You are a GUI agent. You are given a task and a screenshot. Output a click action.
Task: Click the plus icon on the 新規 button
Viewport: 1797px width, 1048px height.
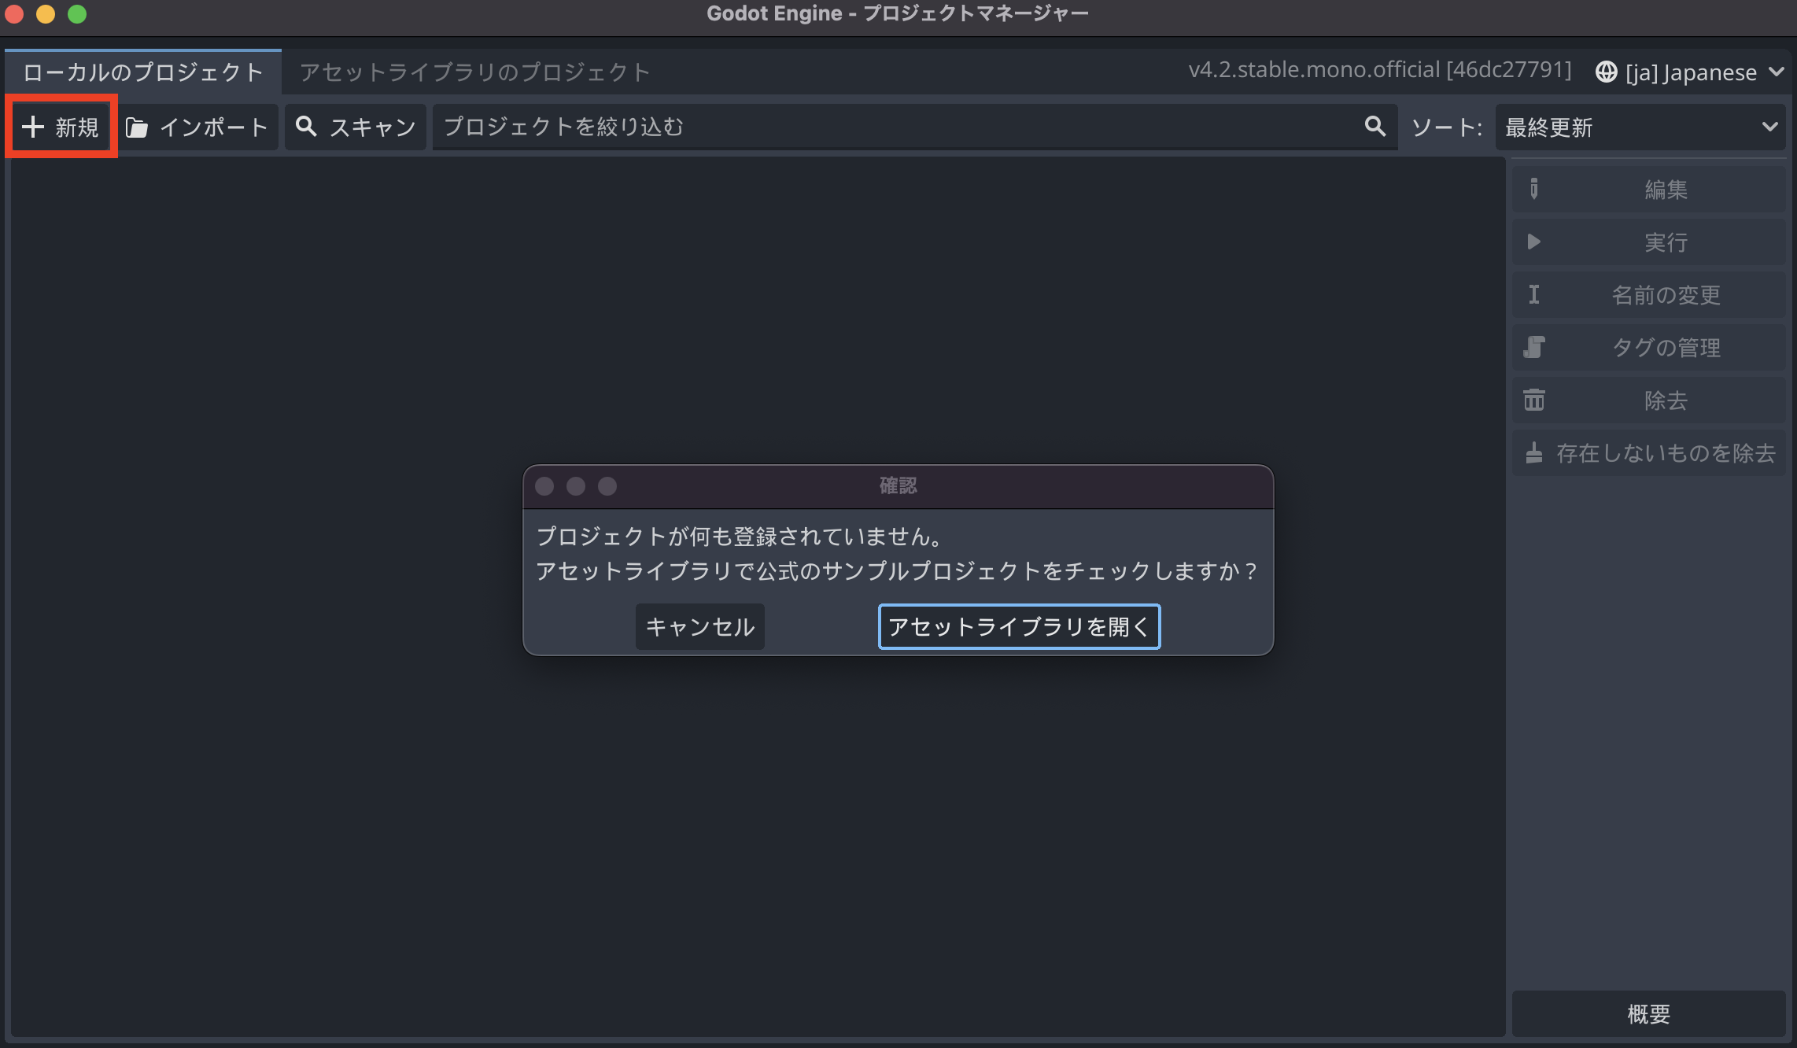click(34, 127)
